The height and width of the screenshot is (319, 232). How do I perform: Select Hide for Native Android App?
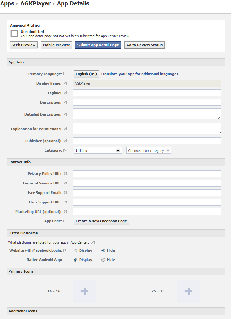(103, 260)
